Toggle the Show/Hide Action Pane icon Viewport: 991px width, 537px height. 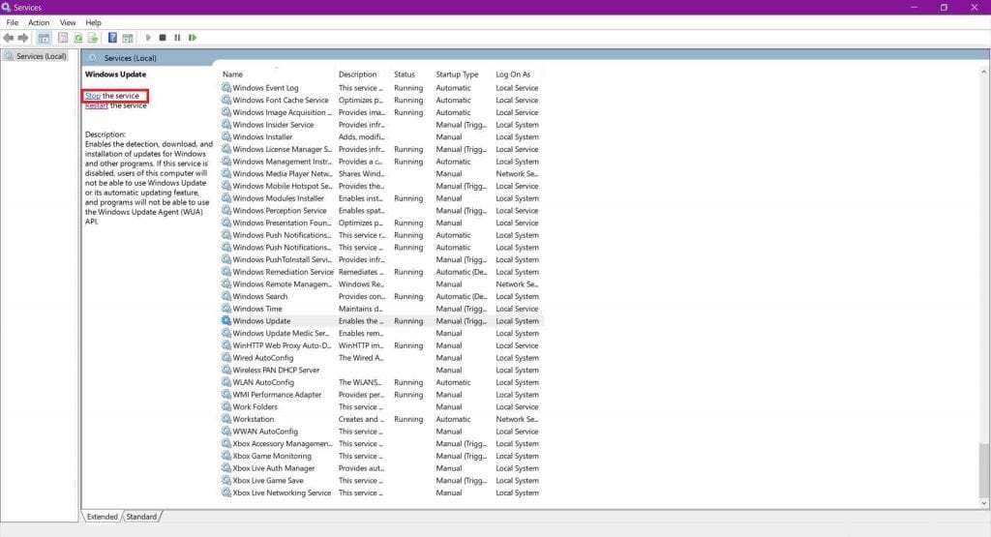click(128, 38)
